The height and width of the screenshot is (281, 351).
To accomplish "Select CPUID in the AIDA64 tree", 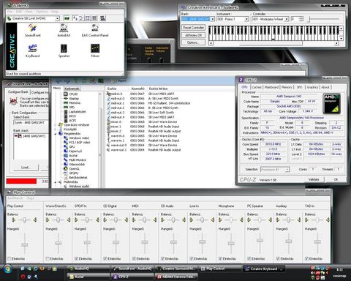I will [71, 94].
